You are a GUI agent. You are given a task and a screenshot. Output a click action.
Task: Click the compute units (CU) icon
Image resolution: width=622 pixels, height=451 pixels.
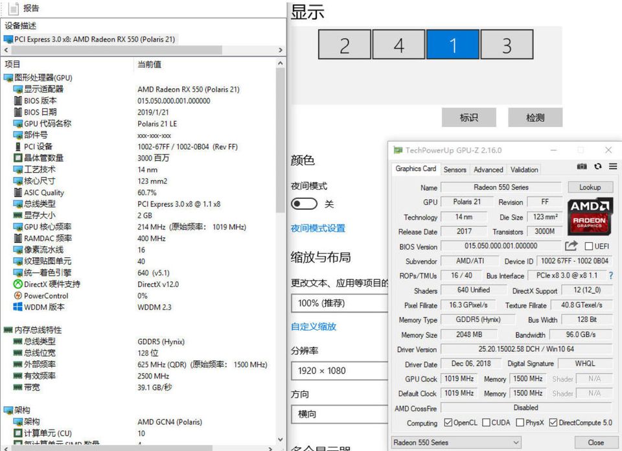point(18,433)
